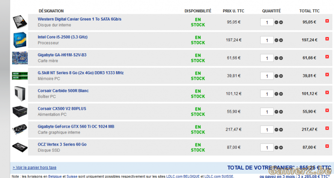Click the G.Skill RAM sticks thumbnail
This screenshot has height=178, width=334.
[20, 76]
